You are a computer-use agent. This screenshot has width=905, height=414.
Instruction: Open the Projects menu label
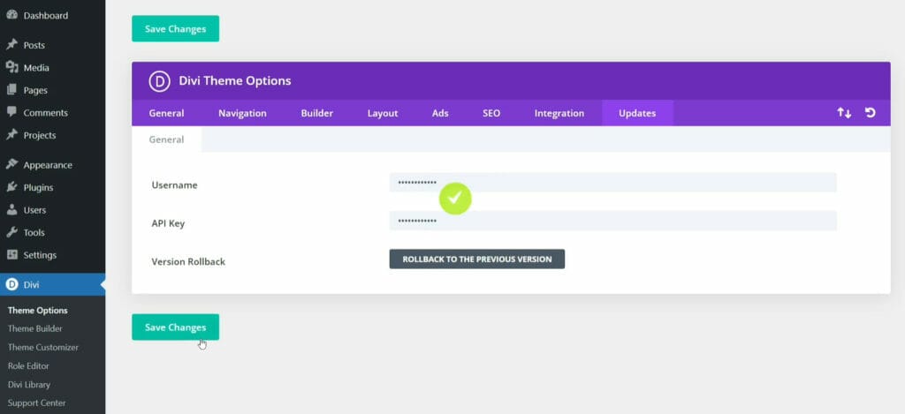coord(39,135)
